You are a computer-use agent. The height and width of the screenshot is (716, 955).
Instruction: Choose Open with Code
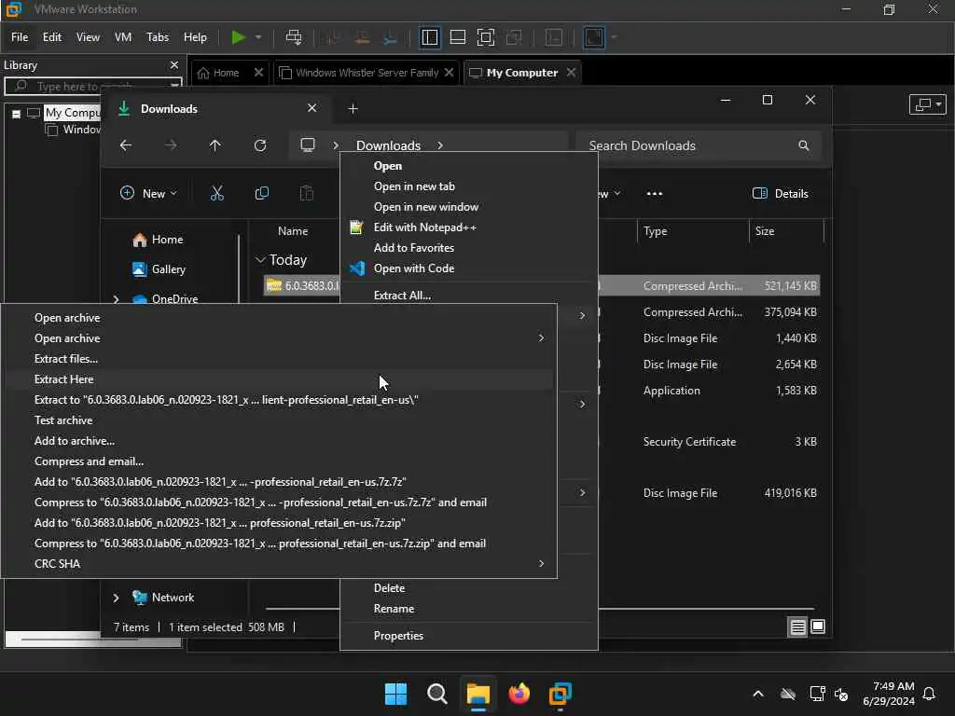point(468,268)
